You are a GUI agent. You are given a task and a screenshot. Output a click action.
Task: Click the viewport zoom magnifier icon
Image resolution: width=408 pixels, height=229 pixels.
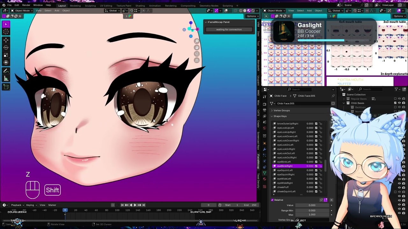[x=197, y=41]
